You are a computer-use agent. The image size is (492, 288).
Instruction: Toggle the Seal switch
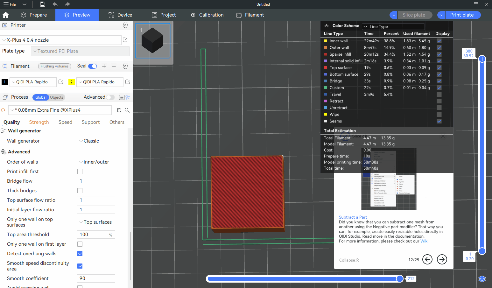point(93,66)
